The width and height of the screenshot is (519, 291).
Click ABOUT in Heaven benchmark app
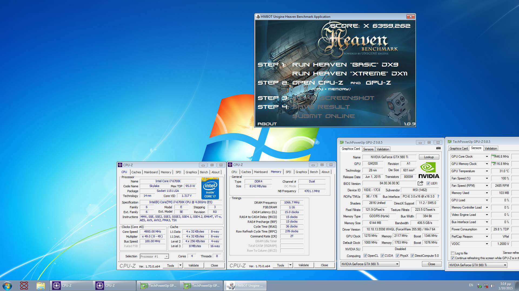pyautogui.click(x=267, y=124)
